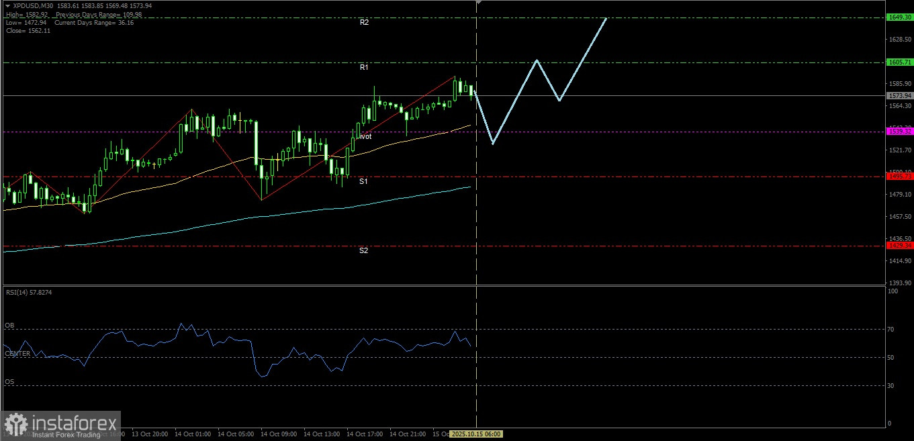Click the 1414.90 price scale value
This screenshot has width=914, height=441.
click(900, 260)
